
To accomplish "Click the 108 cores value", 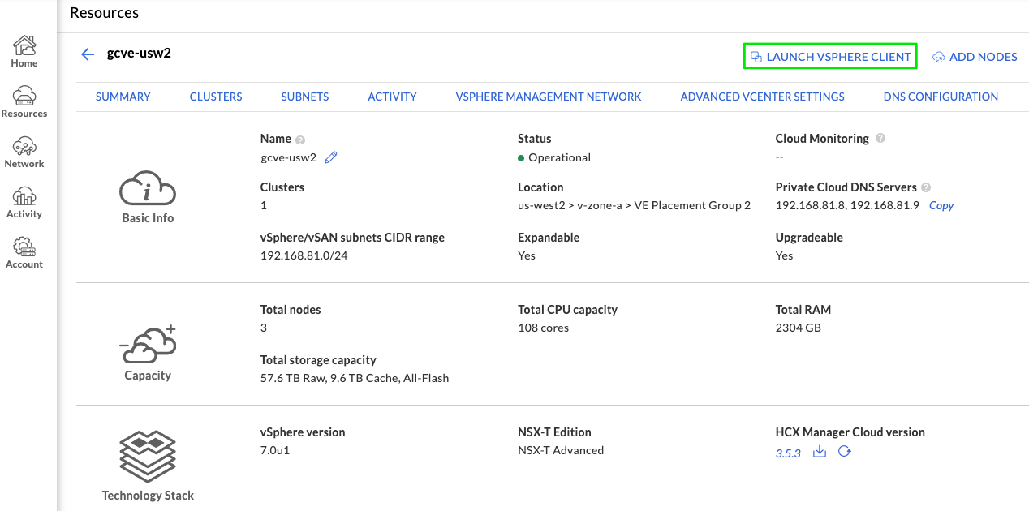I will (544, 328).
